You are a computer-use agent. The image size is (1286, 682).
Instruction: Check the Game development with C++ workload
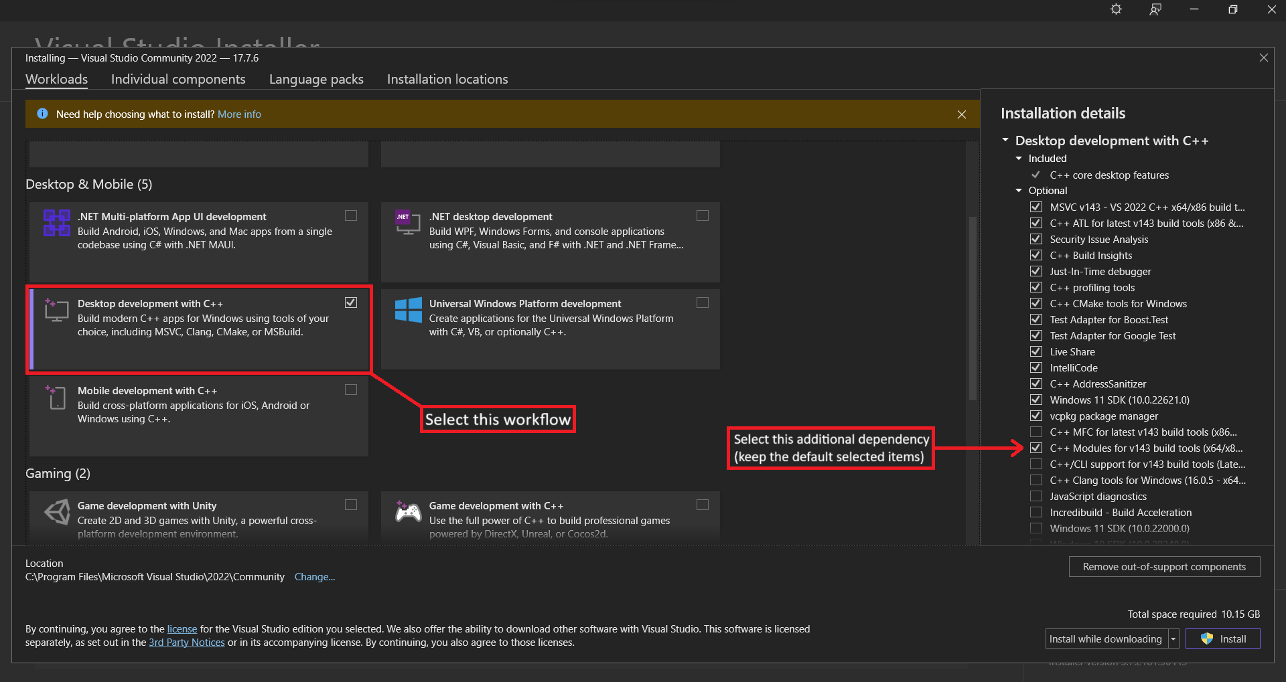click(x=703, y=505)
